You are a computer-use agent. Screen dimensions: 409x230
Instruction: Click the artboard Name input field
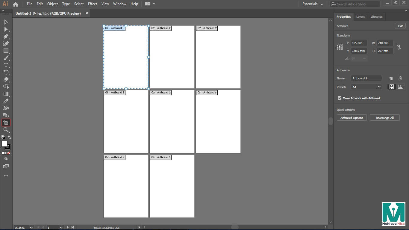pos(366,78)
